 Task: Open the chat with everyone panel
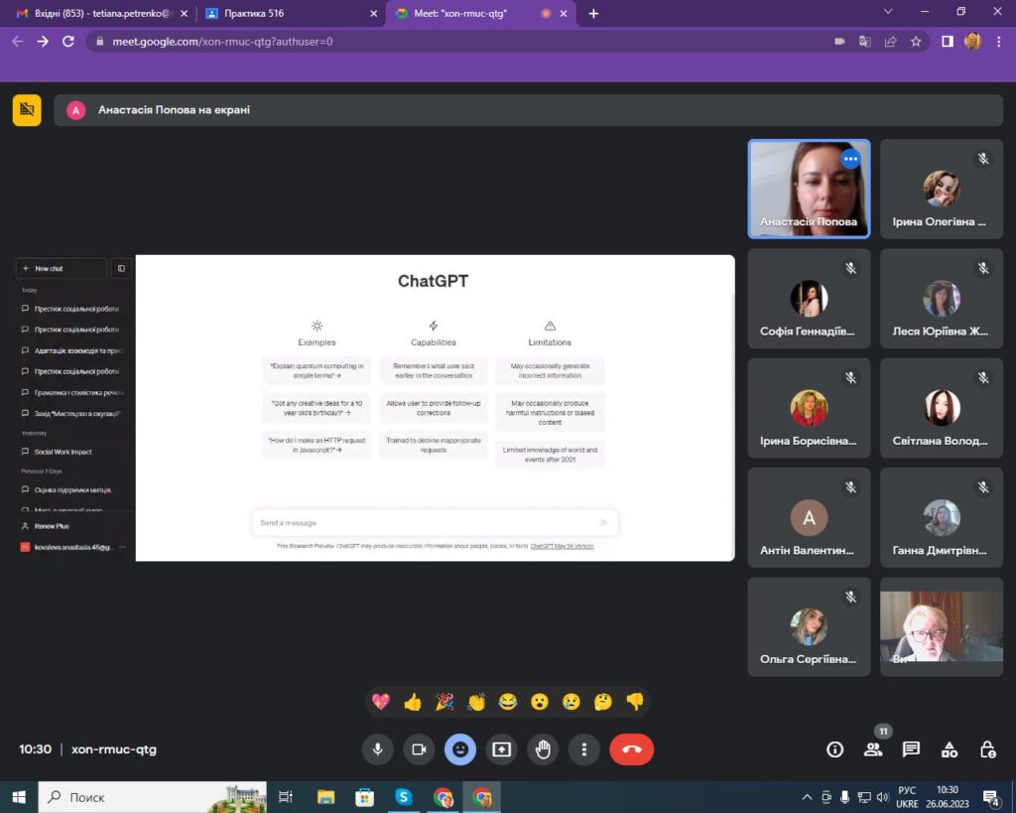[911, 749]
